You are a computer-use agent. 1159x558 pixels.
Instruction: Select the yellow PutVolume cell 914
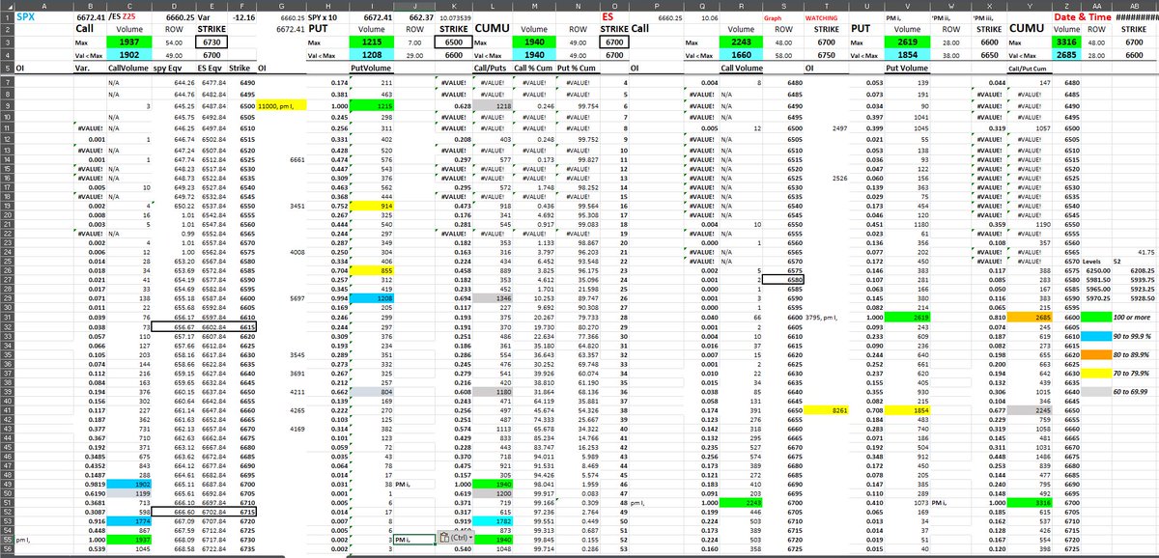[x=371, y=207]
